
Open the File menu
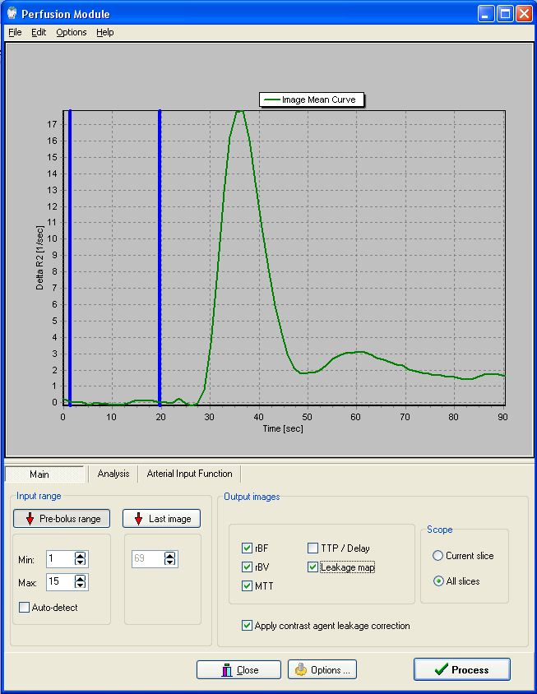(15, 32)
